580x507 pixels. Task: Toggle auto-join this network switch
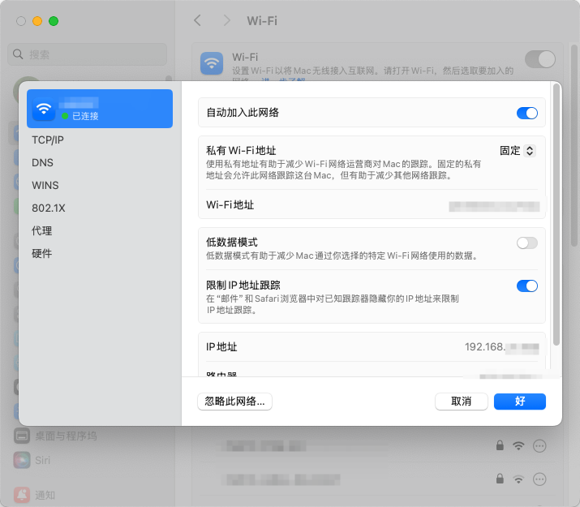(x=526, y=113)
